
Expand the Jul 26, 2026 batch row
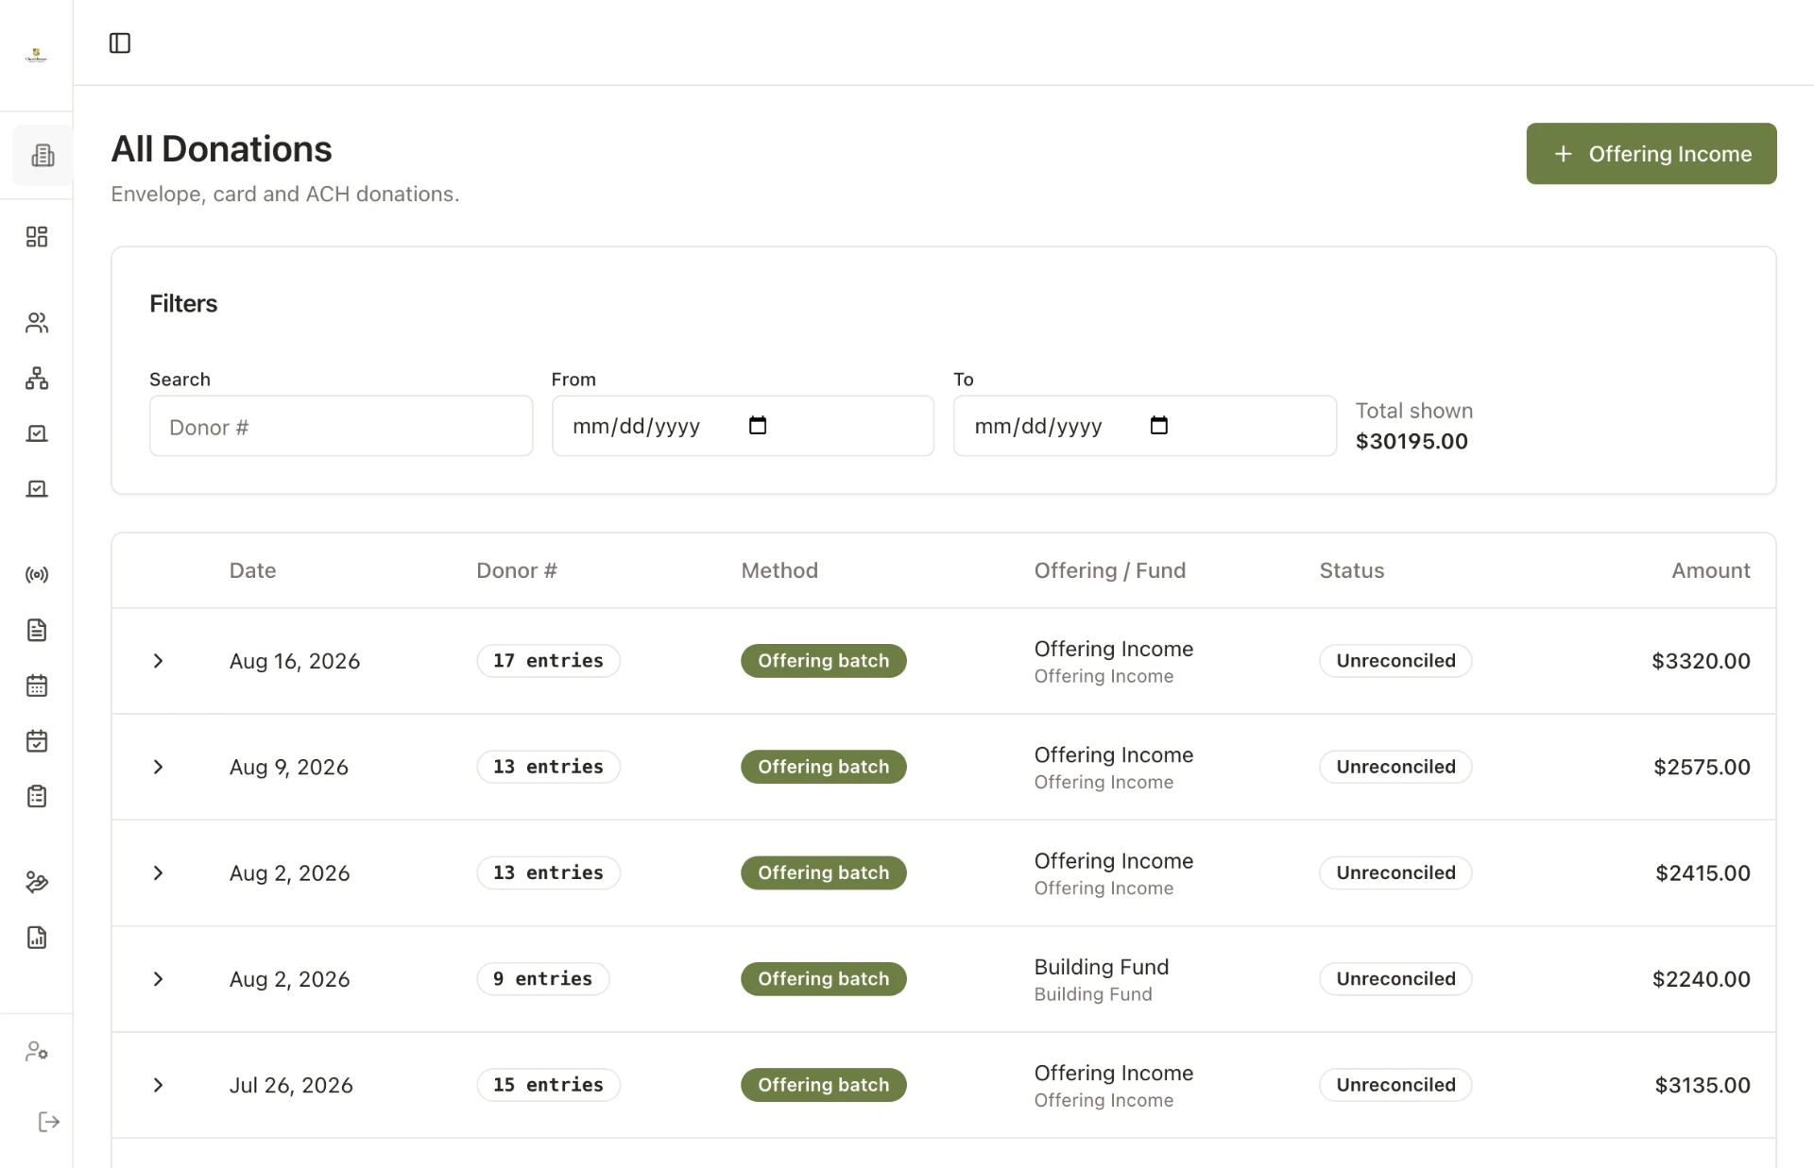(159, 1085)
